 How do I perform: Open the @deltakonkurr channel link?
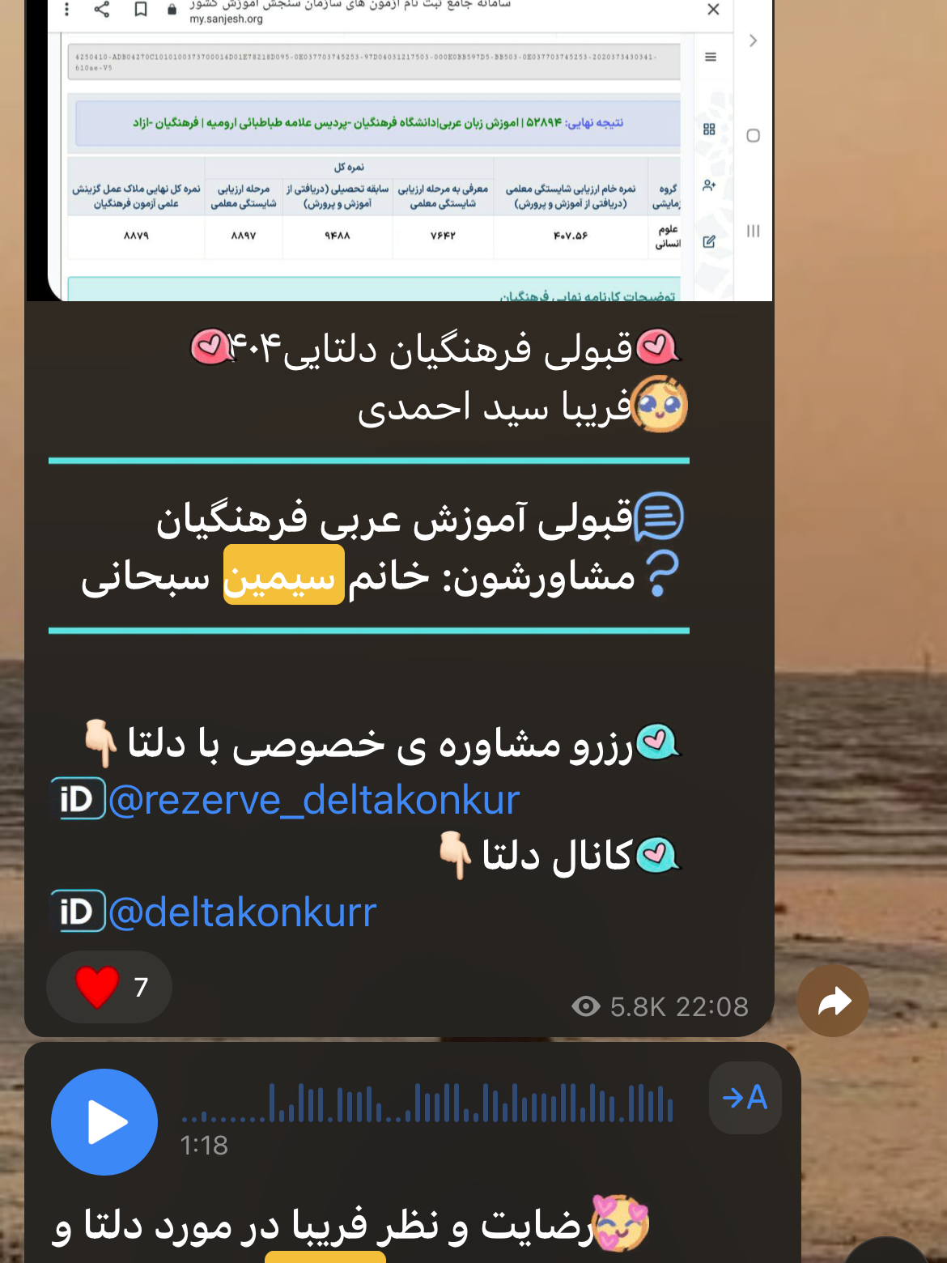(x=242, y=912)
